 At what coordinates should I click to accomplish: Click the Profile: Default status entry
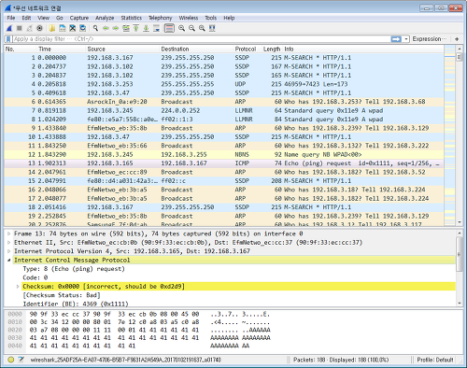pyautogui.click(x=435, y=360)
